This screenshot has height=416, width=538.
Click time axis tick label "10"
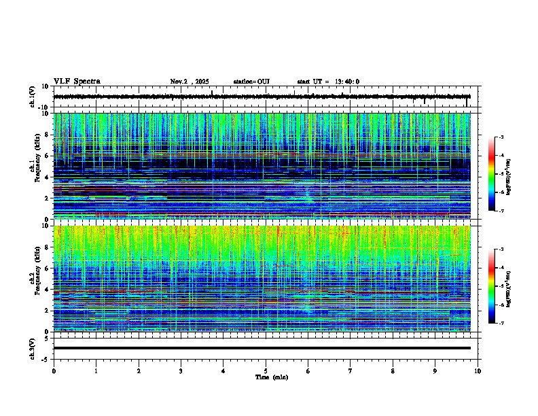[478, 371]
